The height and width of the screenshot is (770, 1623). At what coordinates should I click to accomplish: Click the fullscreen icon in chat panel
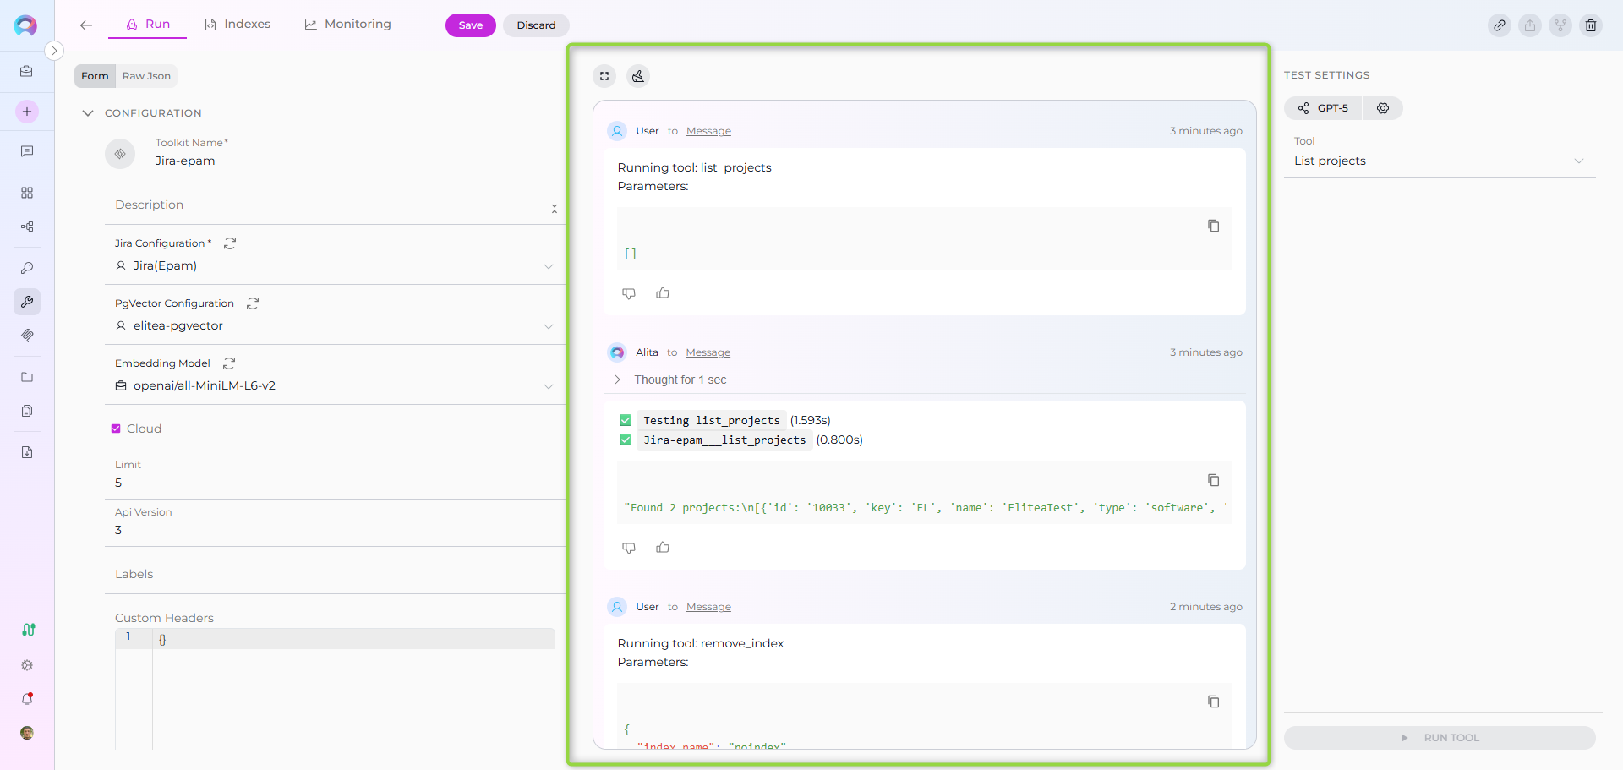click(x=604, y=76)
